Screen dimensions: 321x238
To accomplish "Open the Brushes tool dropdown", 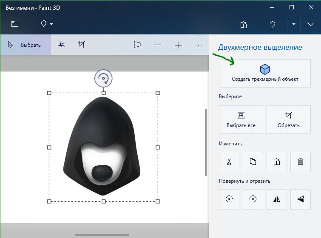I will [47, 24].
